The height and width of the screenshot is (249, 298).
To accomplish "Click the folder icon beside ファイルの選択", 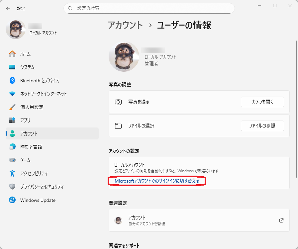I will pyautogui.click(x=118, y=126).
